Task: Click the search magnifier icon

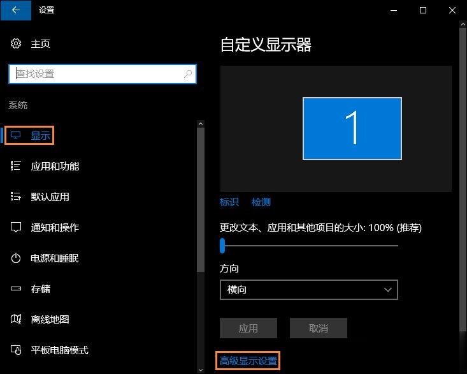Action: pyautogui.click(x=188, y=73)
